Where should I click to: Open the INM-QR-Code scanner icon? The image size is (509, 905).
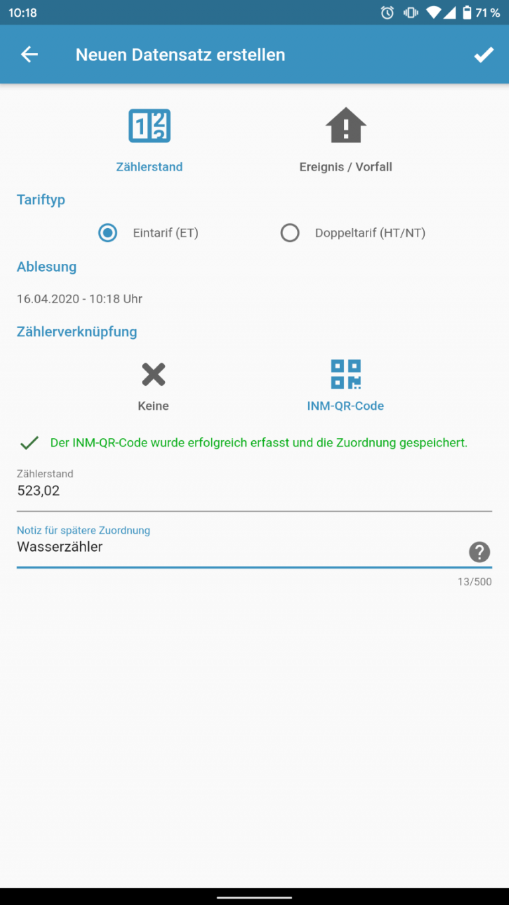click(346, 374)
